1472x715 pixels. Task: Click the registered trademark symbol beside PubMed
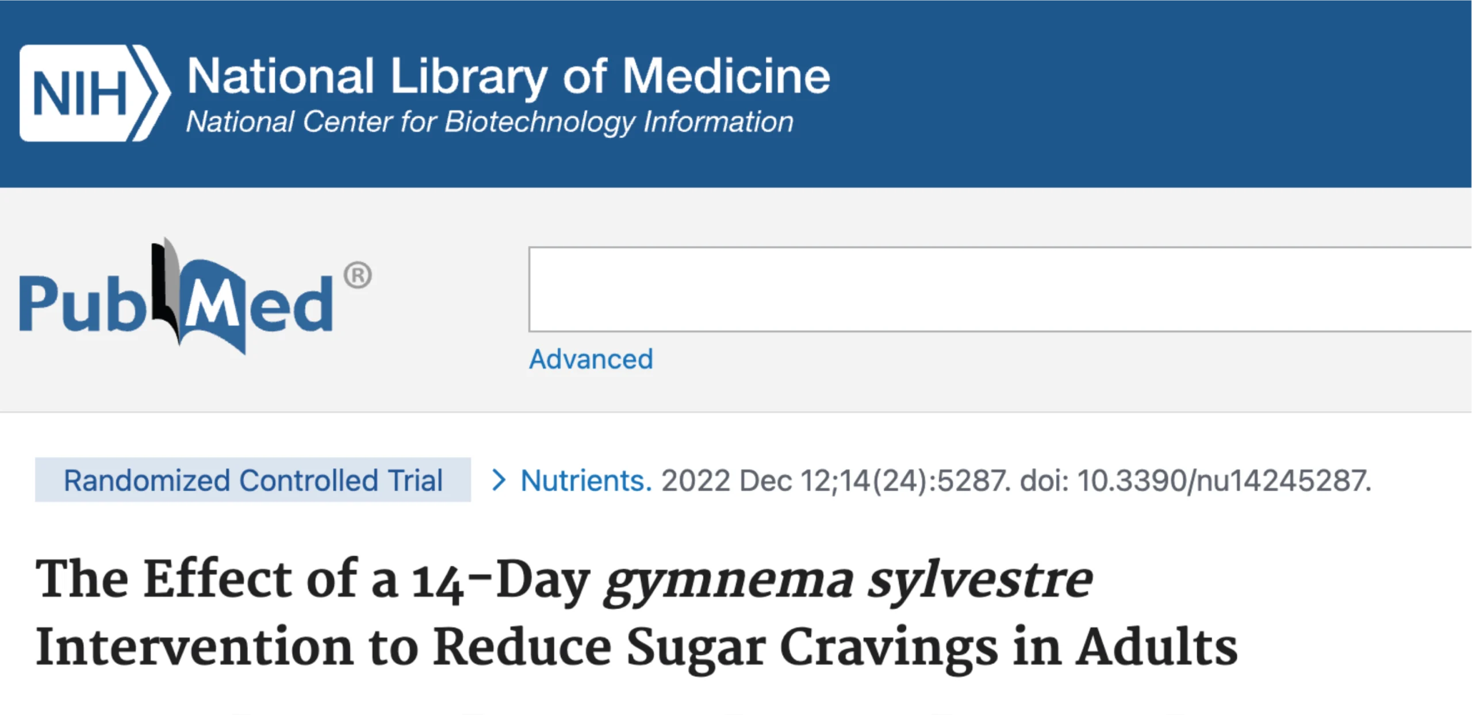358,275
